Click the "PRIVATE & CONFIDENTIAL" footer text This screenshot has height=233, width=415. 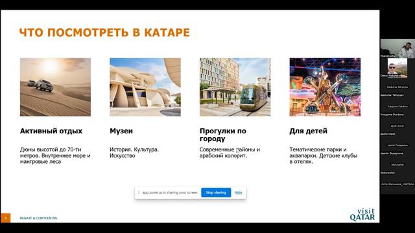point(39,218)
